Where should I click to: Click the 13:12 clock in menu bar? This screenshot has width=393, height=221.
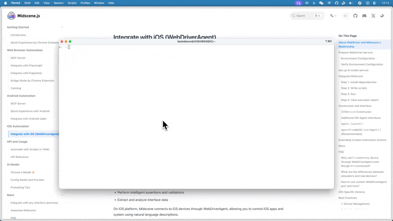click(x=386, y=3)
